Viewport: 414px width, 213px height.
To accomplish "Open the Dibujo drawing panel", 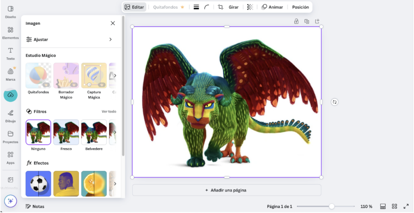I will tap(10, 116).
